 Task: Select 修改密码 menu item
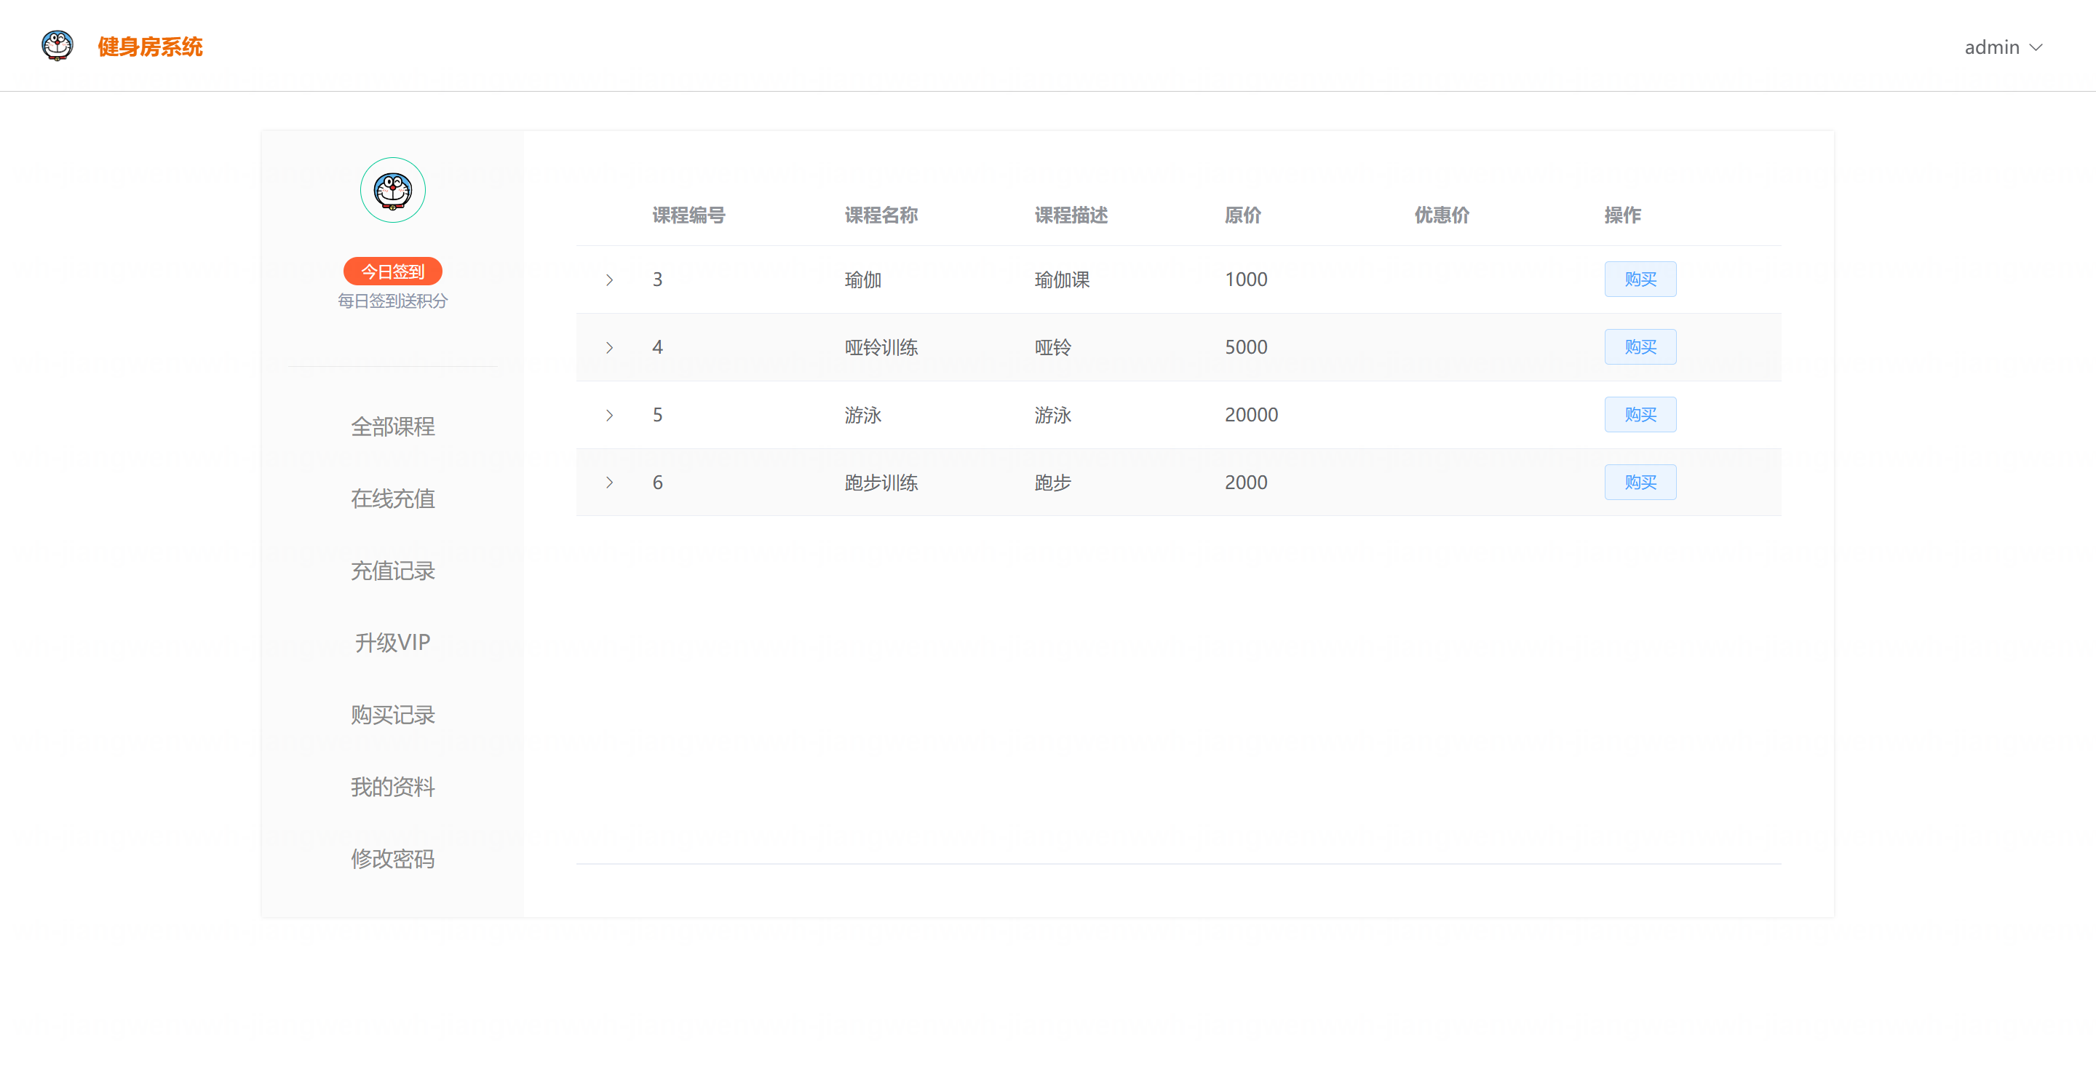tap(392, 859)
